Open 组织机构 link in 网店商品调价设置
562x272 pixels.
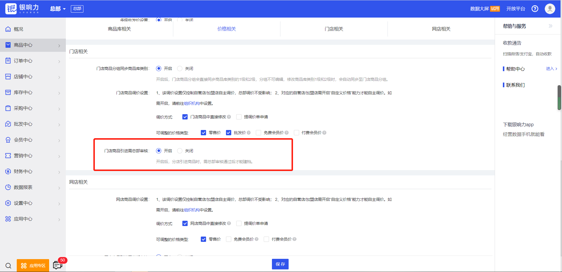point(192,210)
